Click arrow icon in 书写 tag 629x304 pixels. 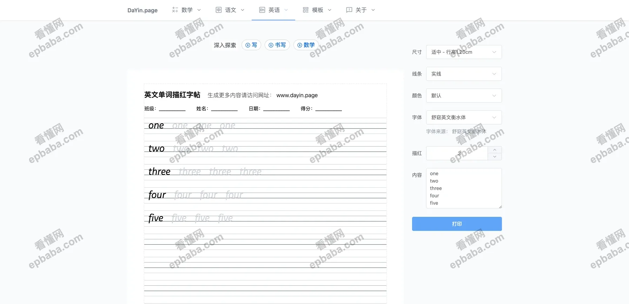[x=271, y=45]
